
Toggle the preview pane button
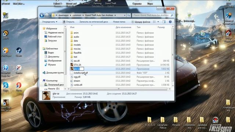[164, 22]
